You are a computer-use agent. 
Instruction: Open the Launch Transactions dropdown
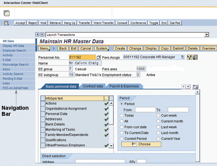tap(207, 35)
